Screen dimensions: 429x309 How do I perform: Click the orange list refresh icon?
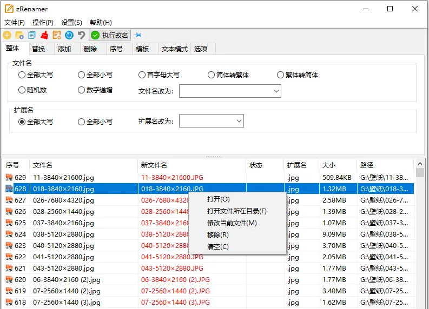tap(57, 35)
